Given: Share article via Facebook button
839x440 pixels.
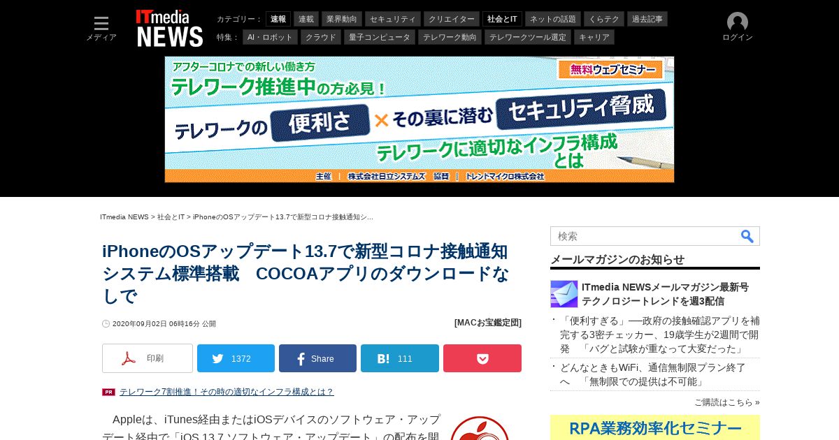Looking at the screenshot, I should [317, 358].
